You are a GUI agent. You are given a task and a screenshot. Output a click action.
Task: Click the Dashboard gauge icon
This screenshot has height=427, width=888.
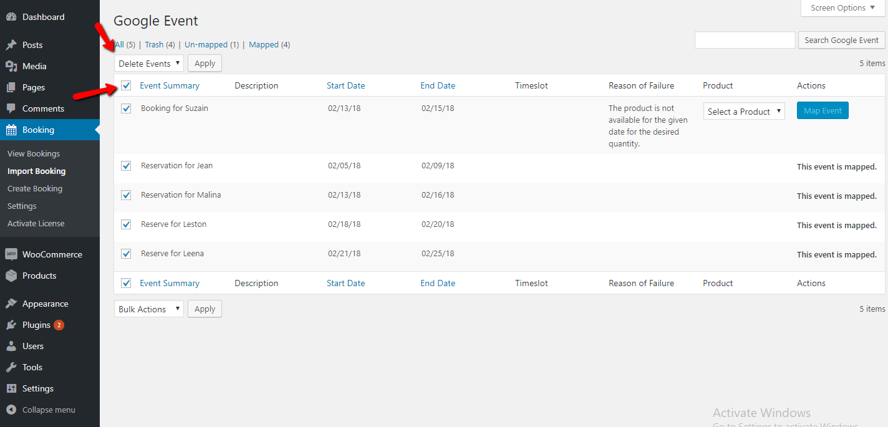tap(11, 17)
